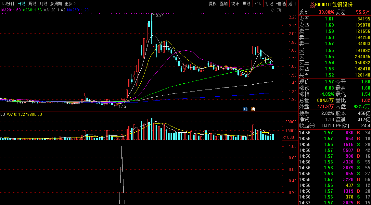The image size is (371, 205).
Task: Click the diamond marker icon above the chart
Action: (273, 10)
